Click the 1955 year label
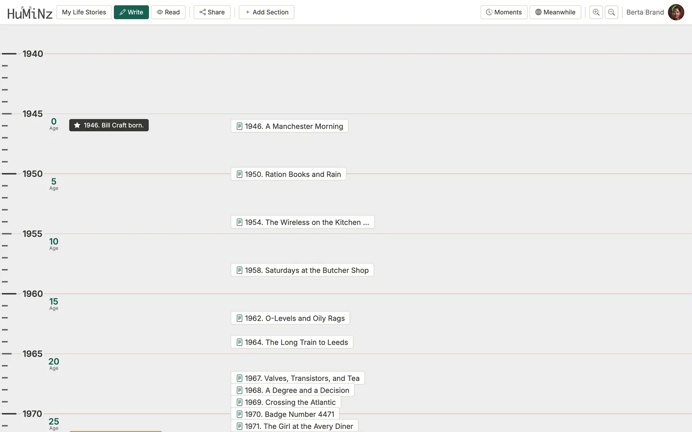Viewport: 692px width, 432px height. 33,234
